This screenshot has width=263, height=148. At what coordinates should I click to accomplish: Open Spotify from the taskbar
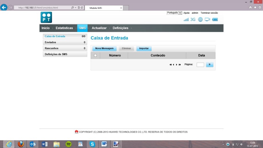pos(68,144)
